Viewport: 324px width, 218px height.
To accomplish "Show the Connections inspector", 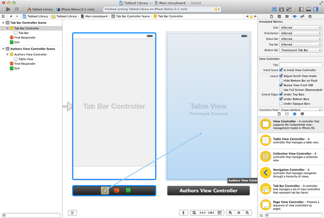I will [310, 17].
